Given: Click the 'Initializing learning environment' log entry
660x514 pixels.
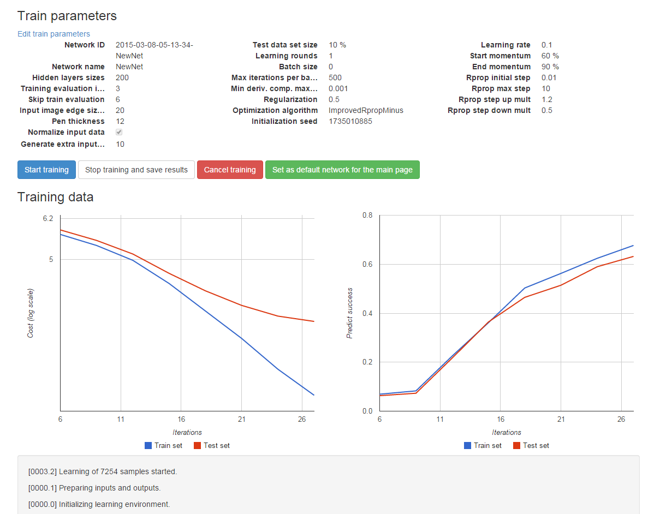Looking at the screenshot, I should [x=99, y=504].
